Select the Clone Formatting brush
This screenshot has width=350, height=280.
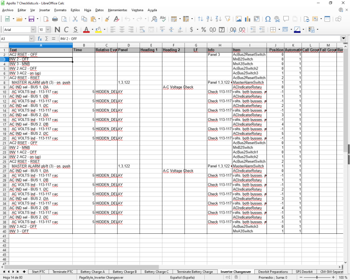coord(107,19)
